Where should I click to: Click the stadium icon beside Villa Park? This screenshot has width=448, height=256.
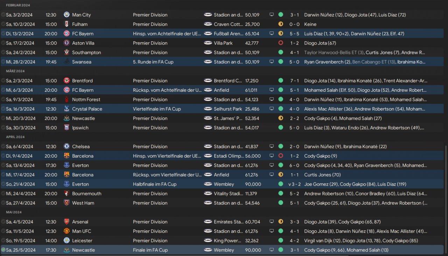click(x=208, y=43)
